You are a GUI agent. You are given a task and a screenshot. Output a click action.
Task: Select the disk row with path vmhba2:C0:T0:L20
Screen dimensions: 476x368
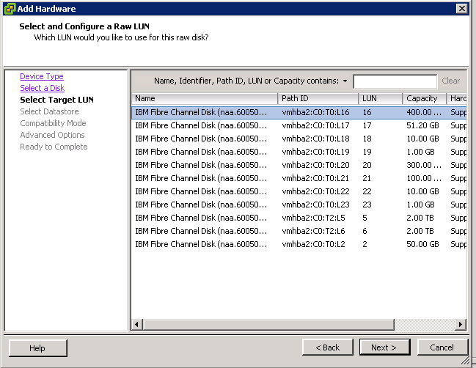pos(299,165)
